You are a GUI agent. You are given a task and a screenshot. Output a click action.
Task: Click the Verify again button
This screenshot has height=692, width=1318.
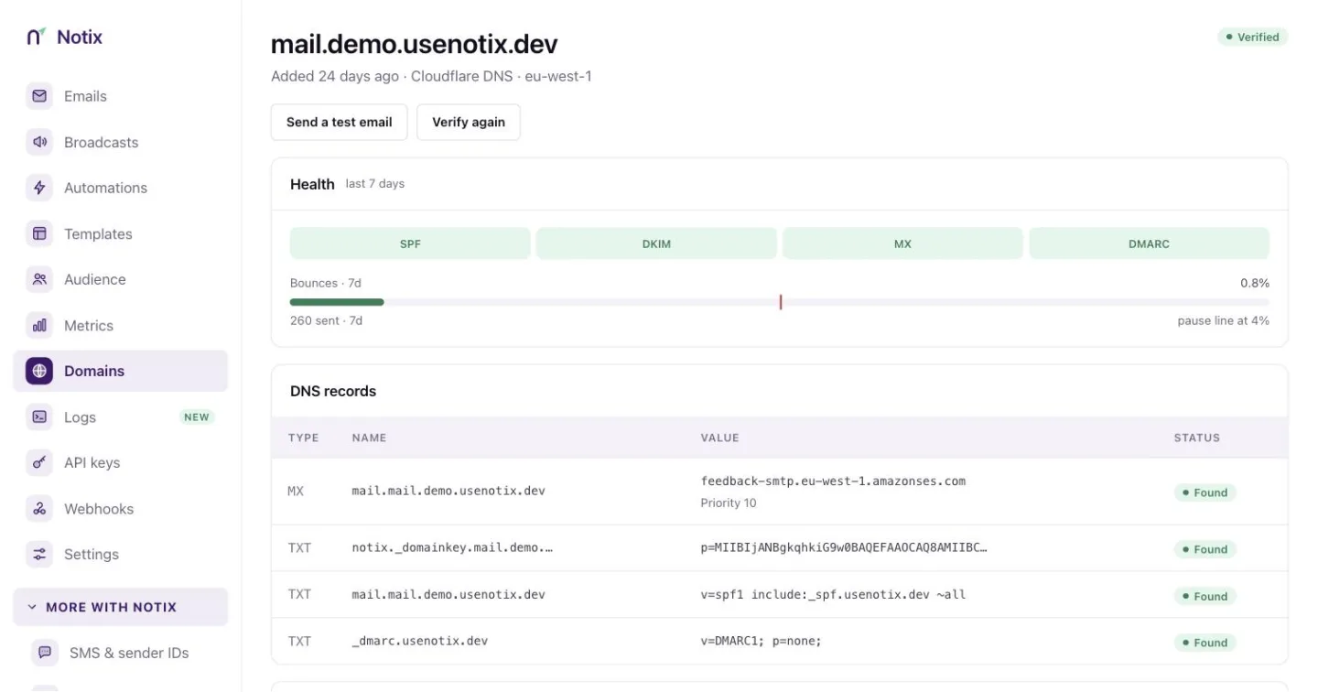pos(469,122)
